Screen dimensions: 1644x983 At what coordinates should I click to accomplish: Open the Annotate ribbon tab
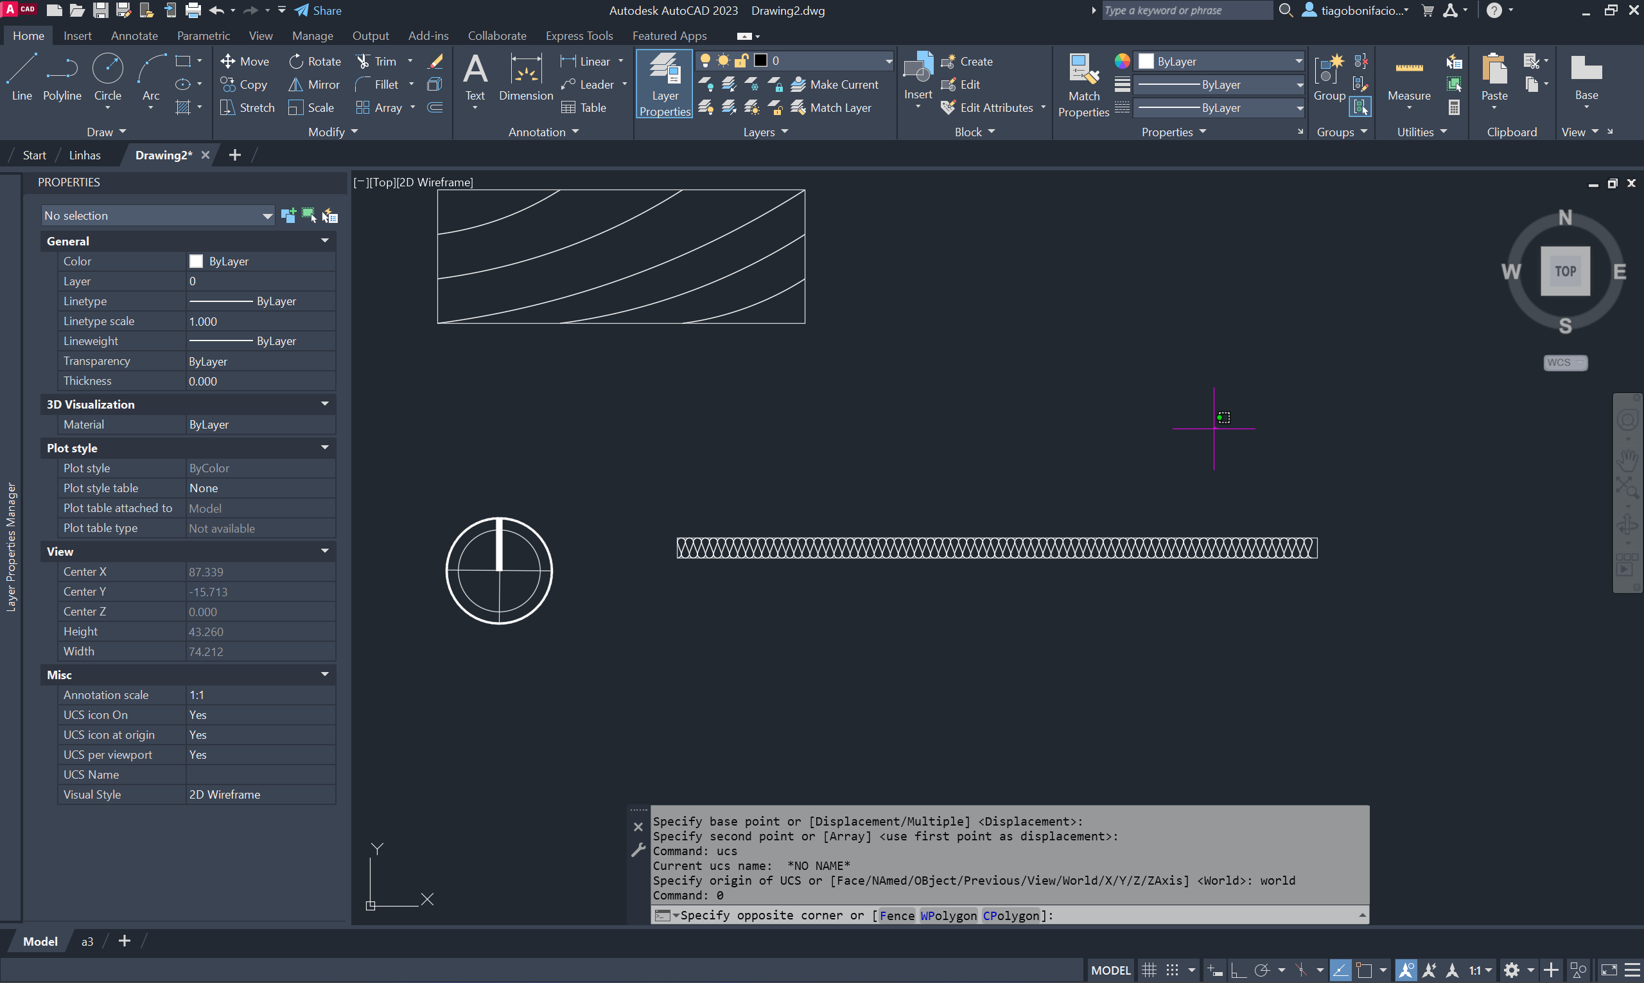click(x=134, y=36)
